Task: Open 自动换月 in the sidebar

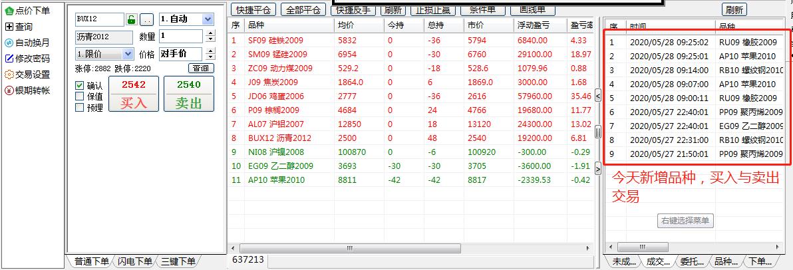Action: click(x=27, y=43)
